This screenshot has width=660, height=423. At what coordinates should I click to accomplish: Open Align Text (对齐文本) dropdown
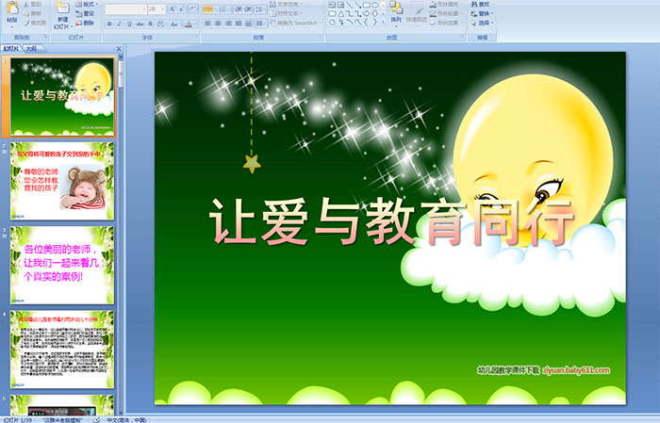(286, 13)
